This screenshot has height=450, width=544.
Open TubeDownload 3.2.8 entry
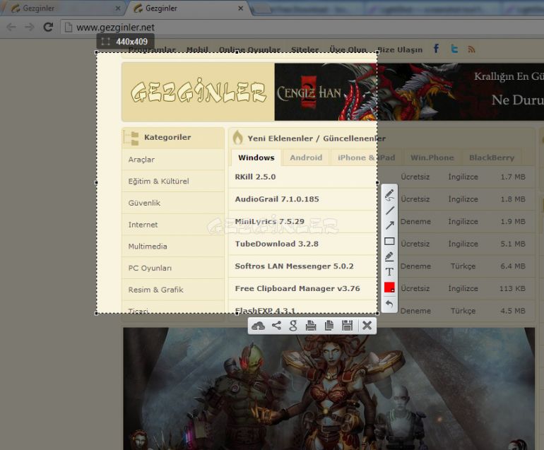click(276, 244)
